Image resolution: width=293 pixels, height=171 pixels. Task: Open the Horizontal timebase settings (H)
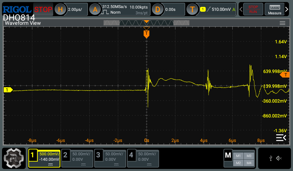60,9
